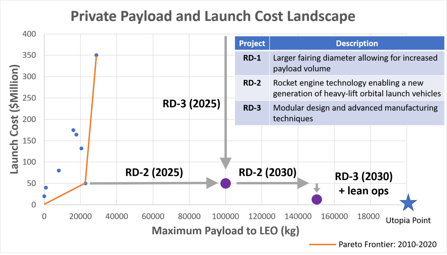Image resolution: width=447 pixels, height=255 pixels.
Task: Click the Launch Cost ($Million) axis title
Action: [x=14, y=119]
